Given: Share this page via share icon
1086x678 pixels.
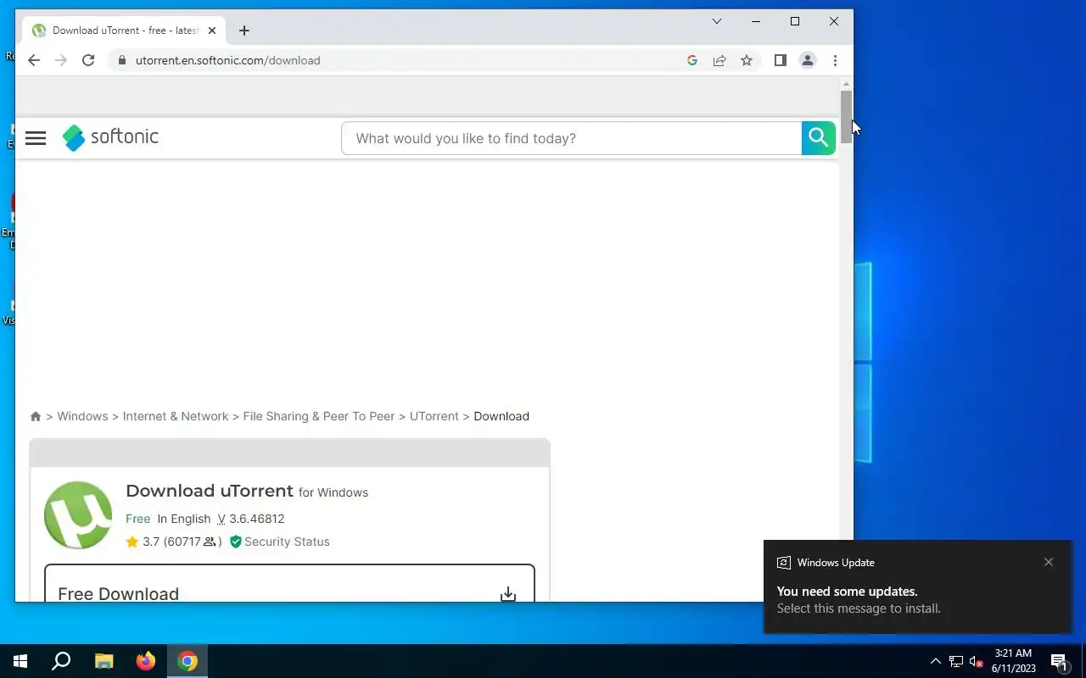Looking at the screenshot, I should pos(719,60).
